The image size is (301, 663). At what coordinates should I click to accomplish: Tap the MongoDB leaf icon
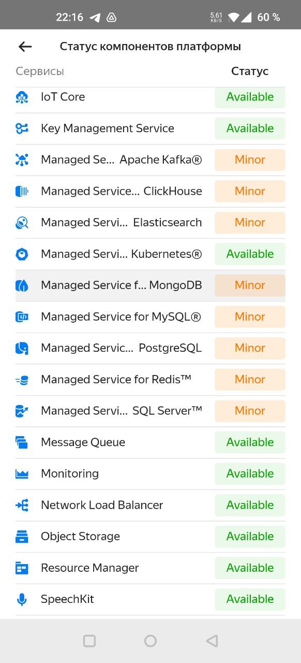(x=22, y=285)
